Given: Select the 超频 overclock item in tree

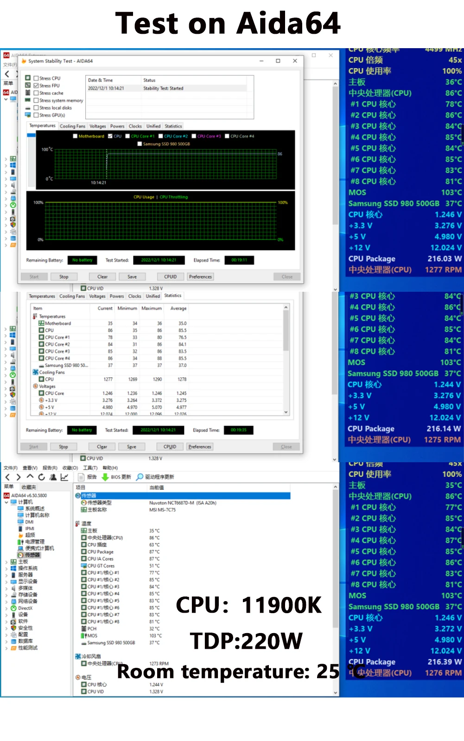Looking at the screenshot, I should click(30, 535).
